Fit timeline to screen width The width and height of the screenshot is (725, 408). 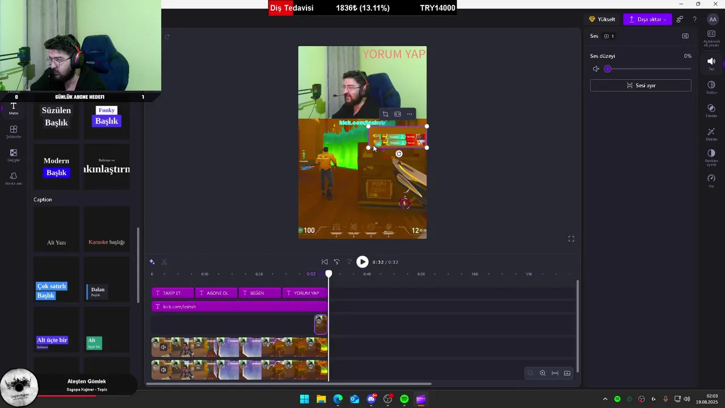pyautogui.click(x=555, y=373)
